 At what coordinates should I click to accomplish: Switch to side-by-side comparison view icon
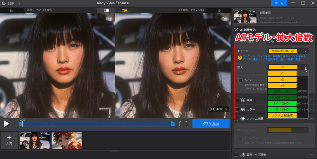point(125,10)
